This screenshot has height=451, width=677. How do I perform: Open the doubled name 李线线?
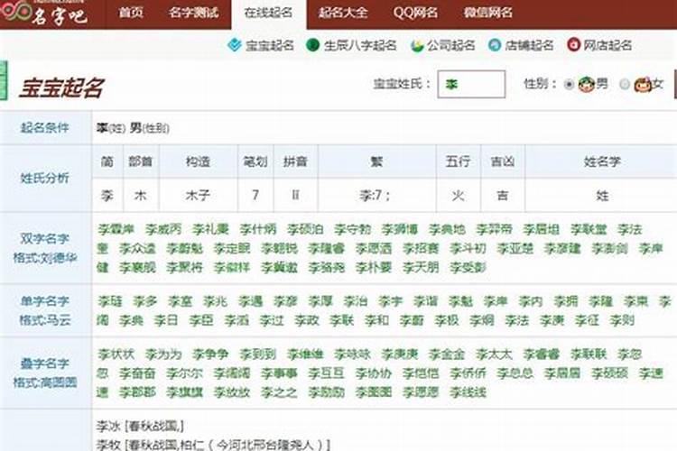[468, 392]
